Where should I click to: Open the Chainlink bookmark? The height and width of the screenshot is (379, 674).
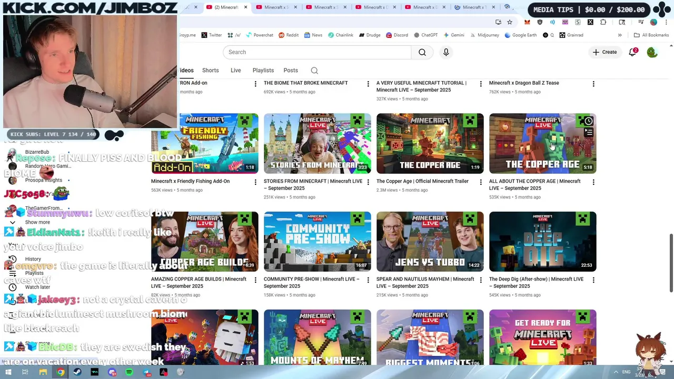point(340,35)
